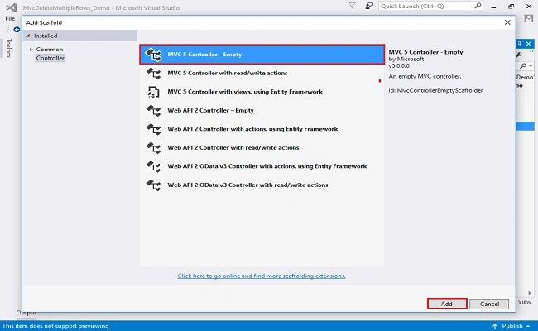Open the File menu
This screenshot has width=538, height=331.
click(x=10, y=18)
